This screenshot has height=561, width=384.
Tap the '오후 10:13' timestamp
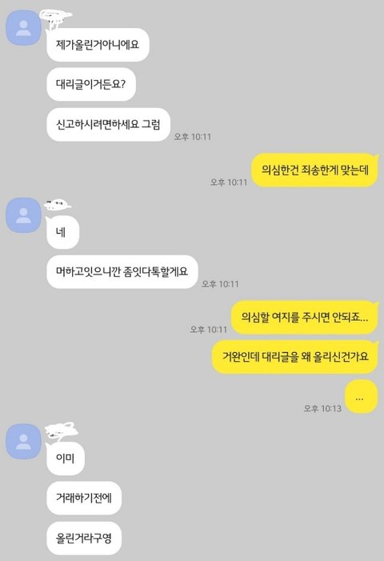tap(322, 409)
